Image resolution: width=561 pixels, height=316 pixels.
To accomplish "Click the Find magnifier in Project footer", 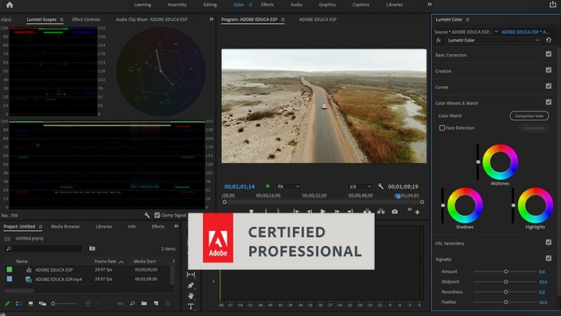I will point(132,303).
